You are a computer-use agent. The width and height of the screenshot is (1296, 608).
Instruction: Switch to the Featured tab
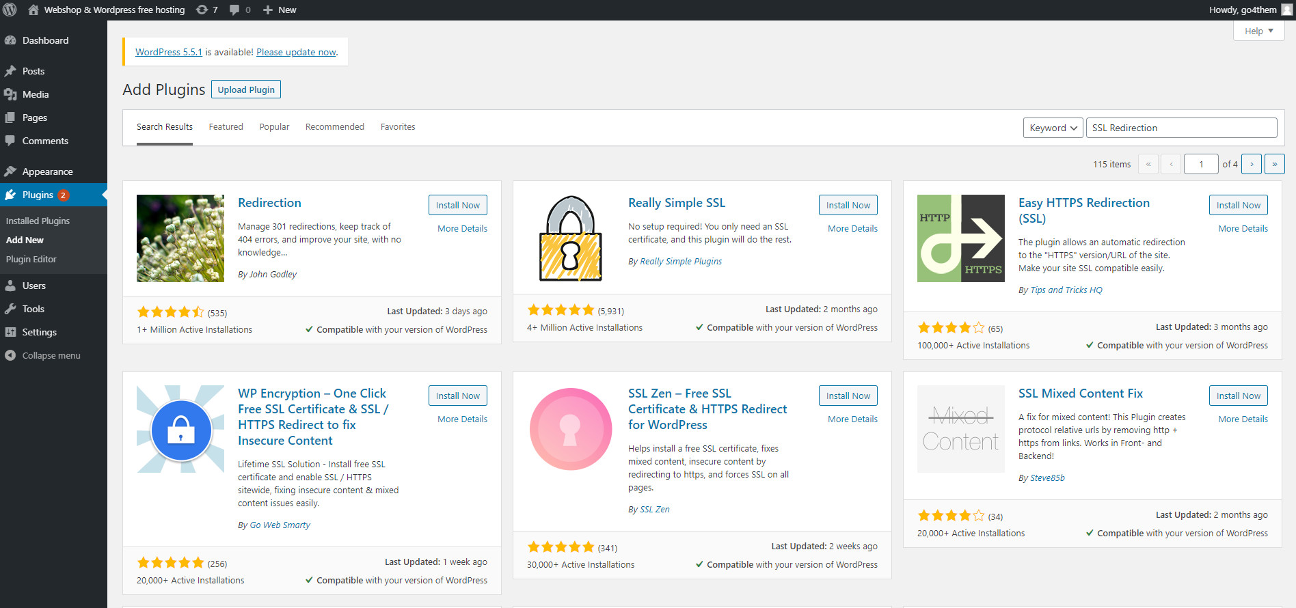226,127
